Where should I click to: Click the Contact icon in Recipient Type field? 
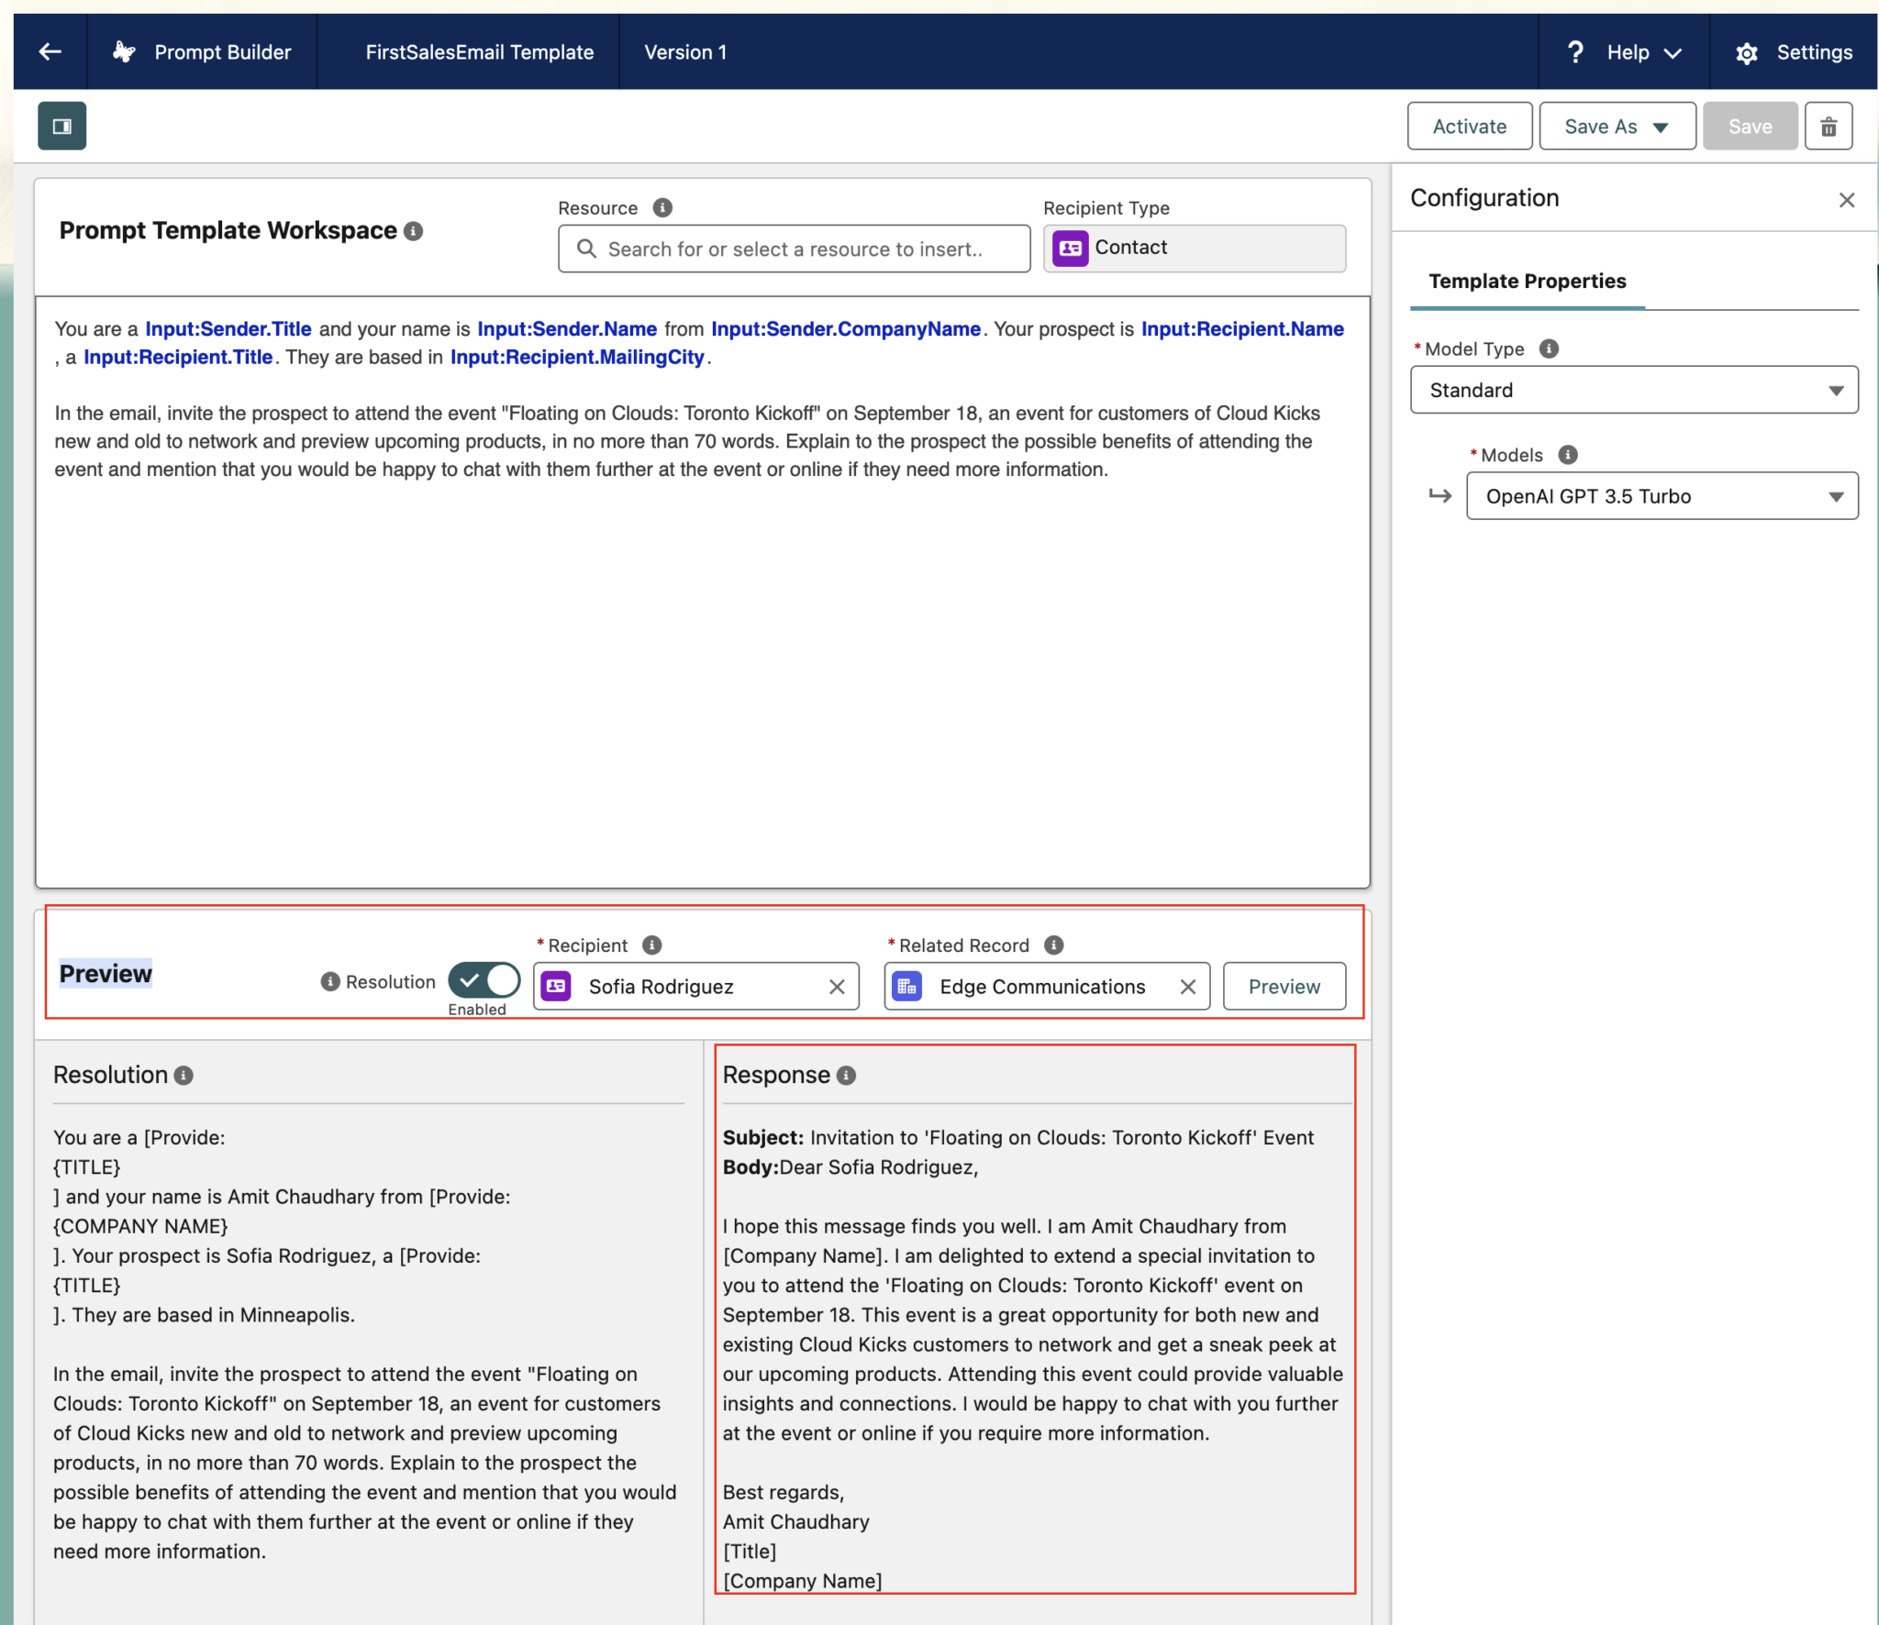pos(1070,248)
